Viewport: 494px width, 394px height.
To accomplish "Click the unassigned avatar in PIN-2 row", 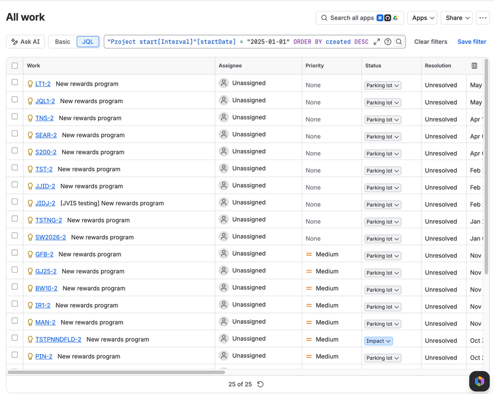I will (224, 355).
